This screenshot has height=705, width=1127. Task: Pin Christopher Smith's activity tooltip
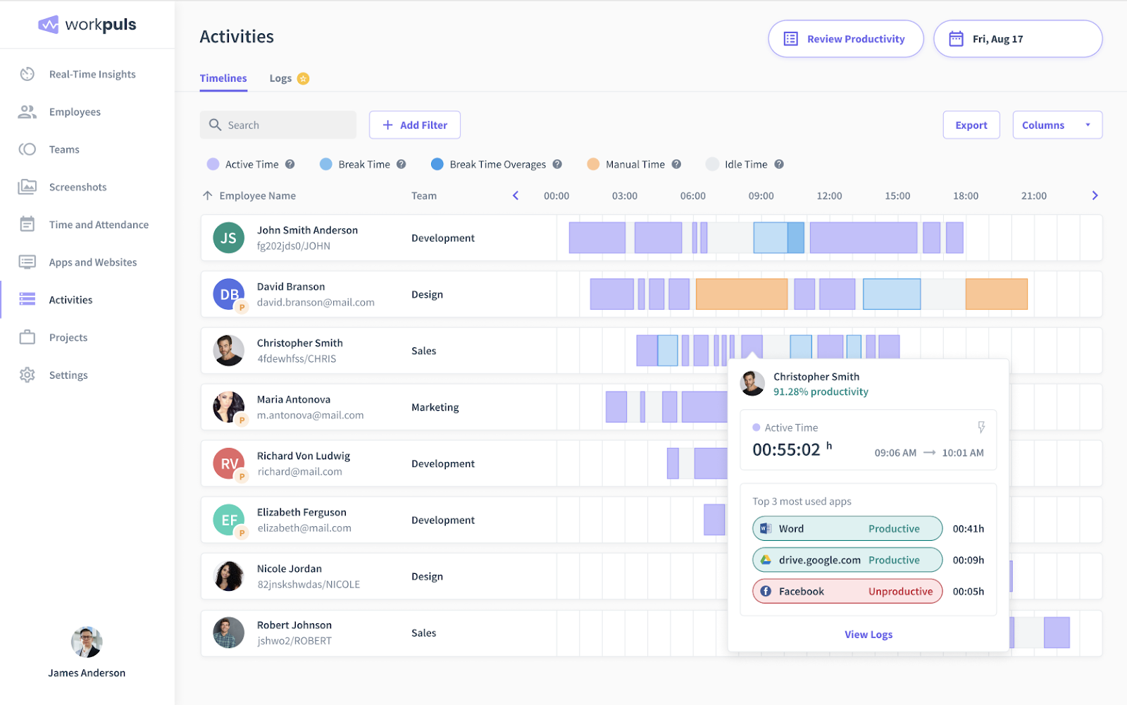coord(981,427)
